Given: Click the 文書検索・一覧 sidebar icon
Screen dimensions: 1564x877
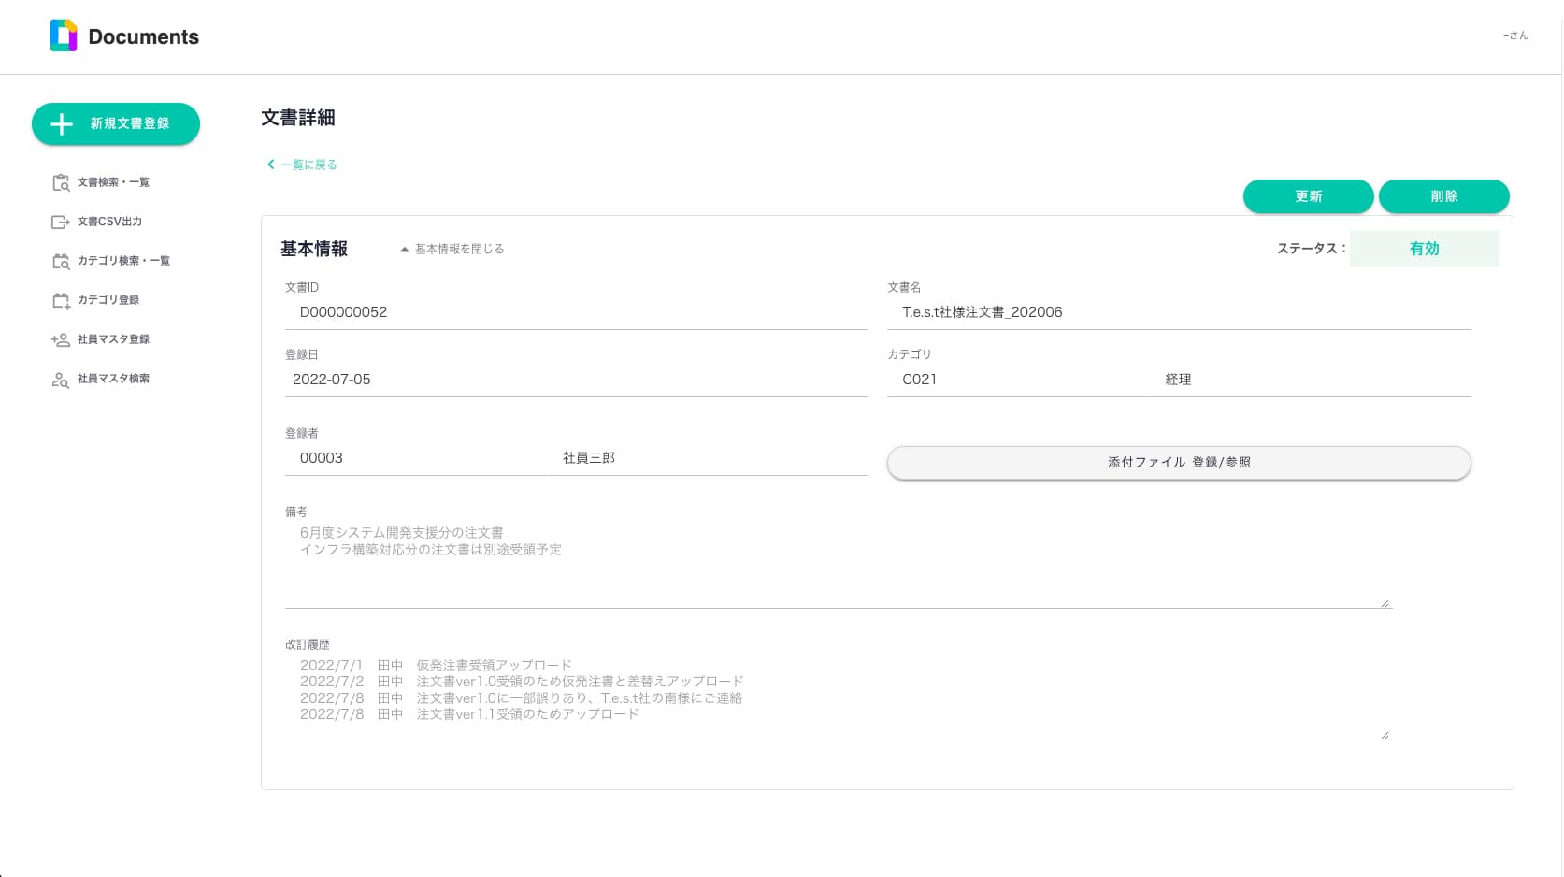Looking at the screenshot, I should [61, 182].
